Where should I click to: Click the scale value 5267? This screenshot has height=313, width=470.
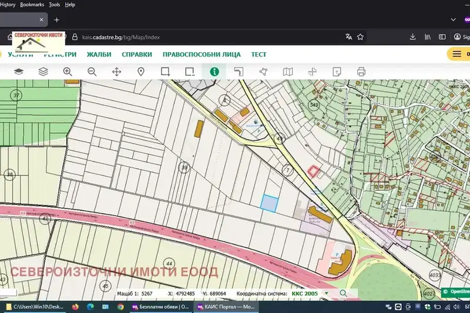click(x=147, y=294)
